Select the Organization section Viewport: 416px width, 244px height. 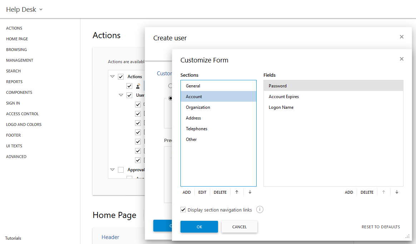point(198,107)
